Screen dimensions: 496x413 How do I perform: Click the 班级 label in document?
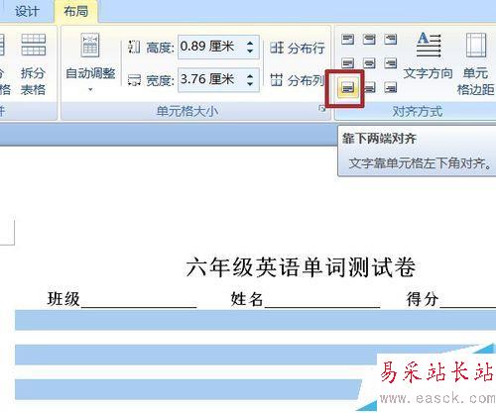[63, 299]
